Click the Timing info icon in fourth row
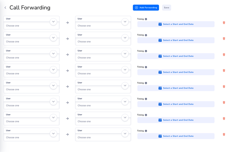 coord(146,67)
